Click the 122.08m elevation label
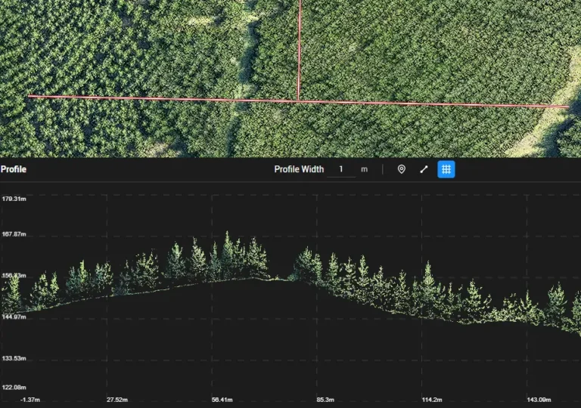Image resolution: width=581 pixels, height=408 pixels. pyautogui.click(x=14, y=388)
